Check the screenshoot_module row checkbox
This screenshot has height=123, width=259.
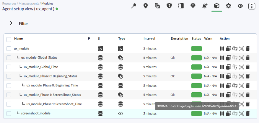point(9,113)
